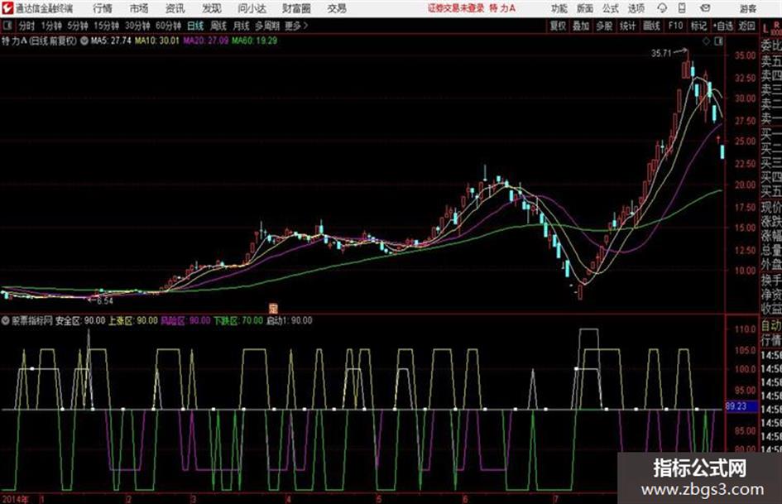Click the 画线 drawing toolbar button

[651, 26]
